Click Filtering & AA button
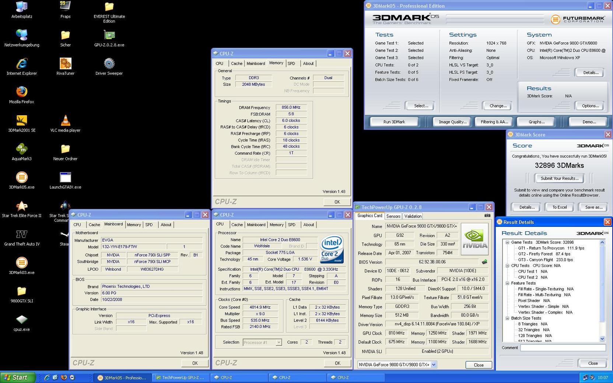This screenshot has height=383, width=613. [494, 122]
